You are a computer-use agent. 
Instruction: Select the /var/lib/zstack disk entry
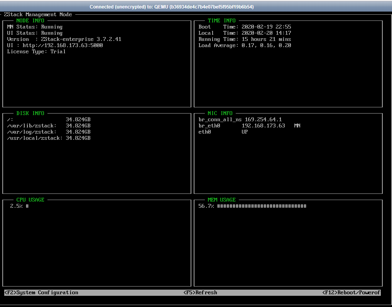point(49,126)
